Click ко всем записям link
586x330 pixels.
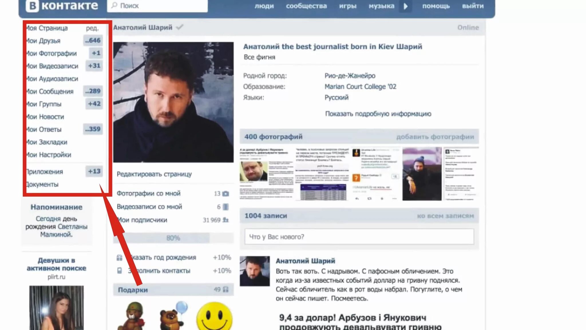(445, 216)
